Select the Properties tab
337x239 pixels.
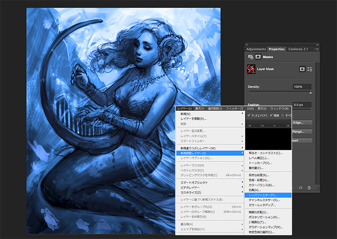[276, 49]
